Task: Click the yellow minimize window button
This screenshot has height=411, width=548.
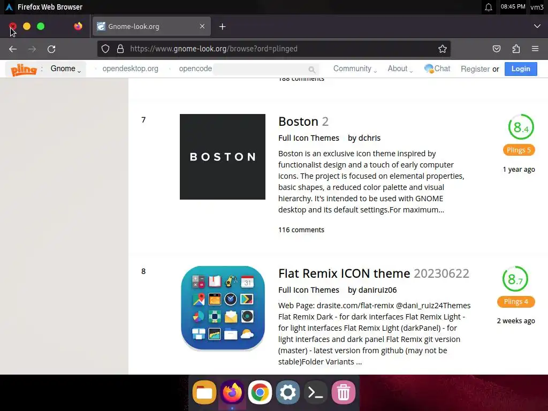Action: tap(27, 26)
